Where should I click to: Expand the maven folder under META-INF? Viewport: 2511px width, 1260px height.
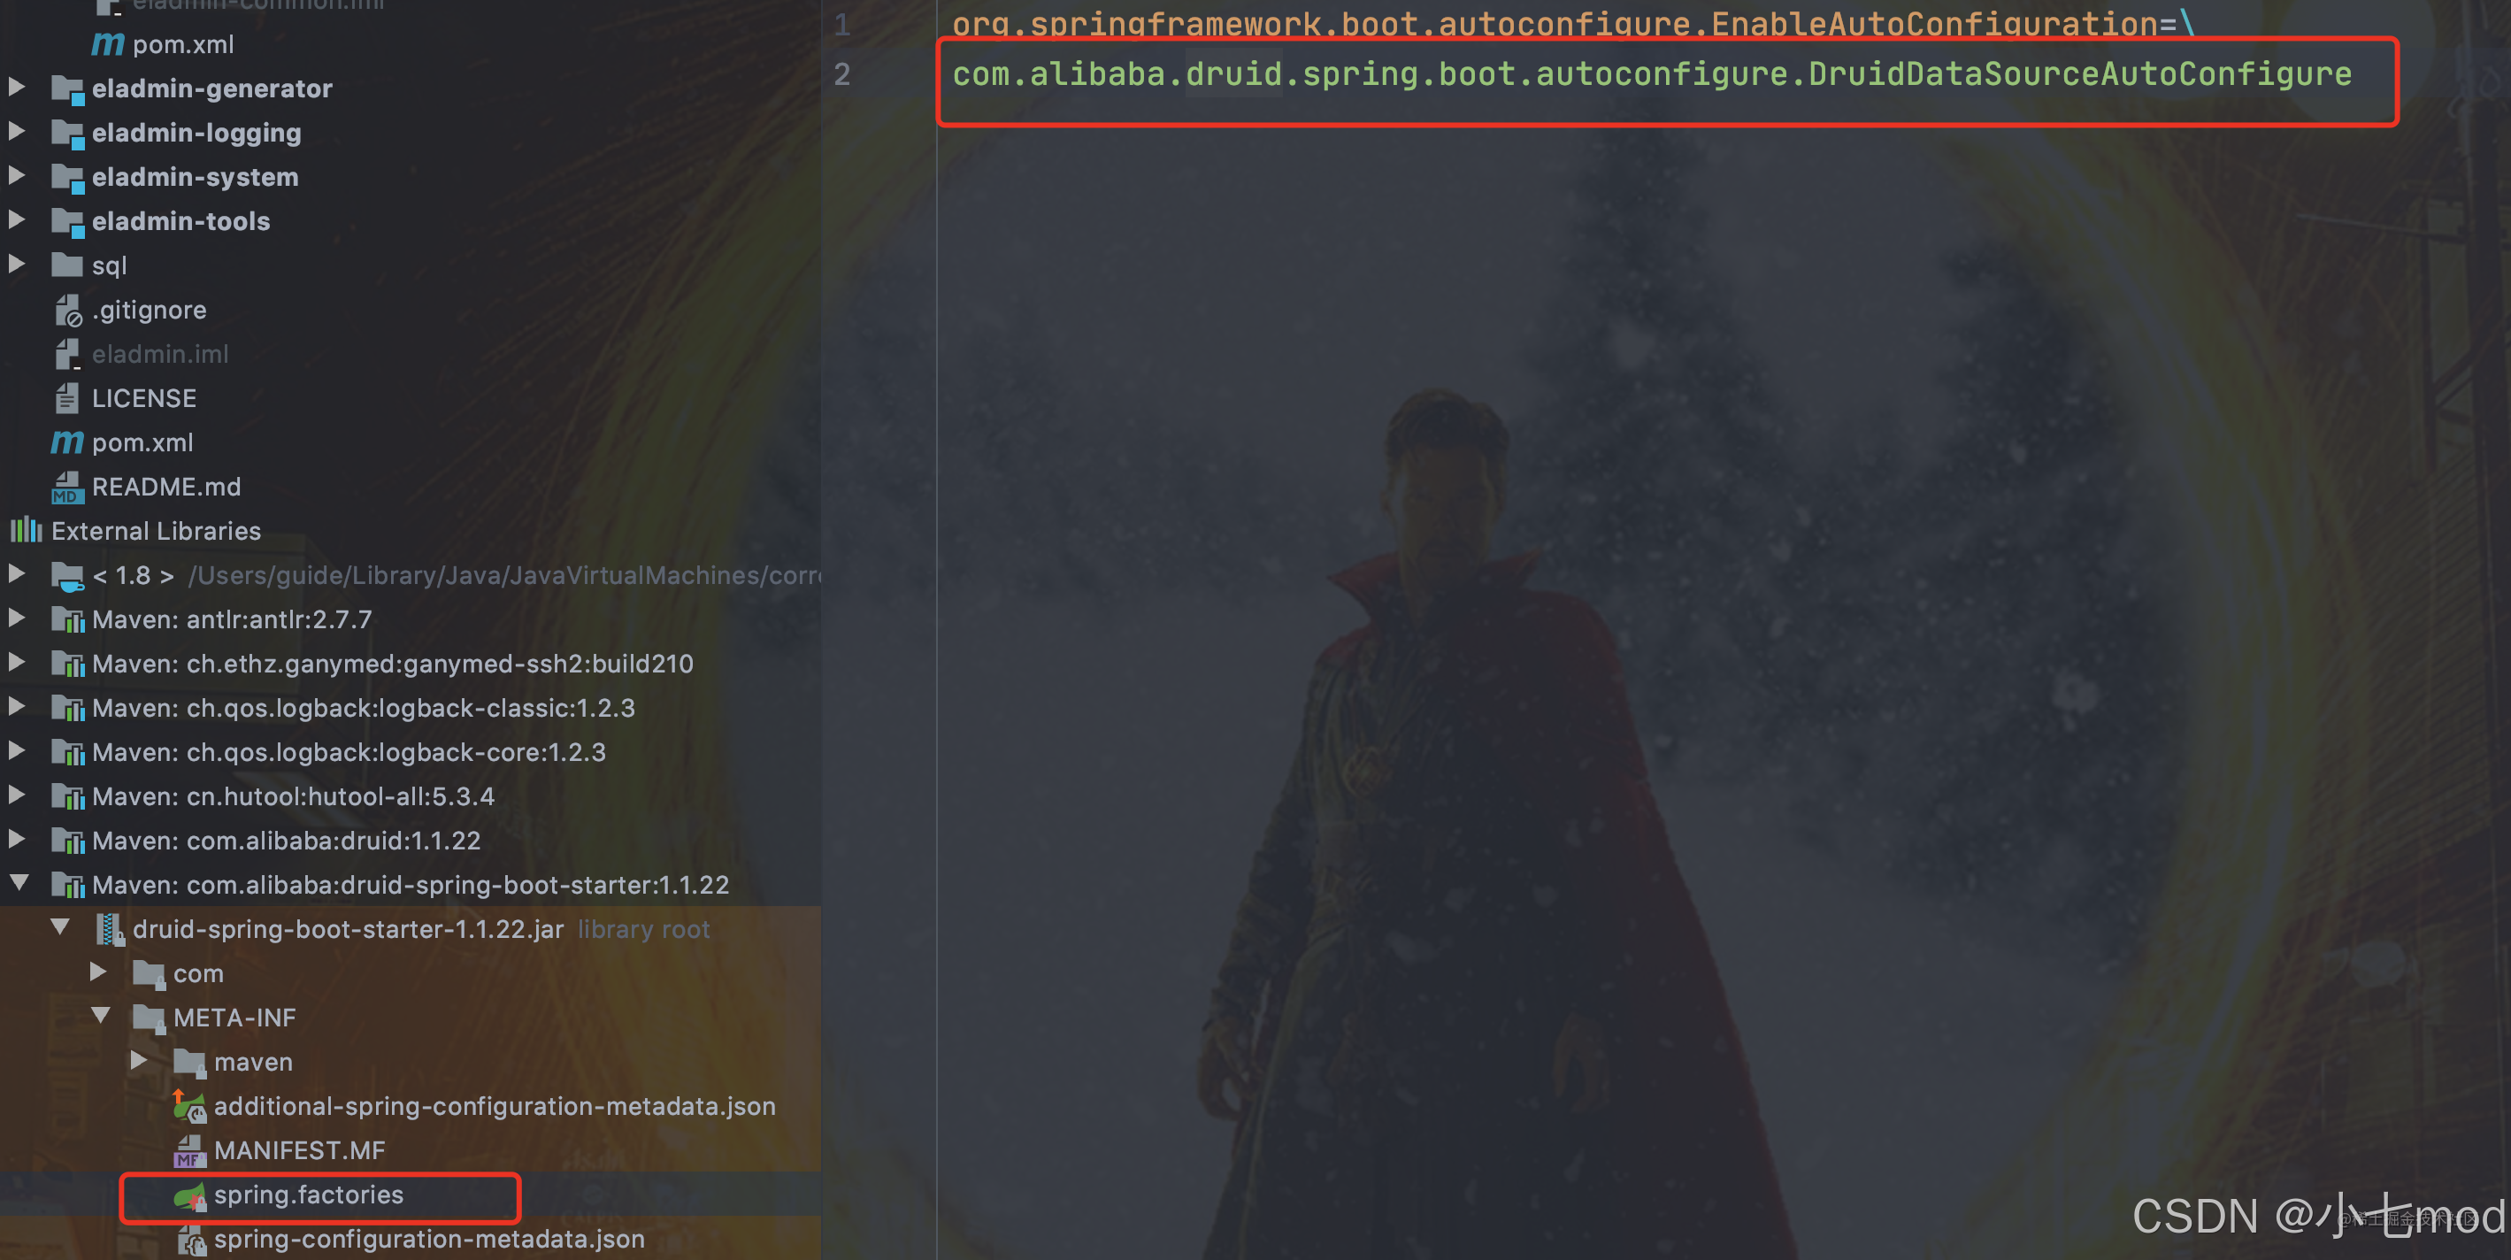coord(138,1060)
